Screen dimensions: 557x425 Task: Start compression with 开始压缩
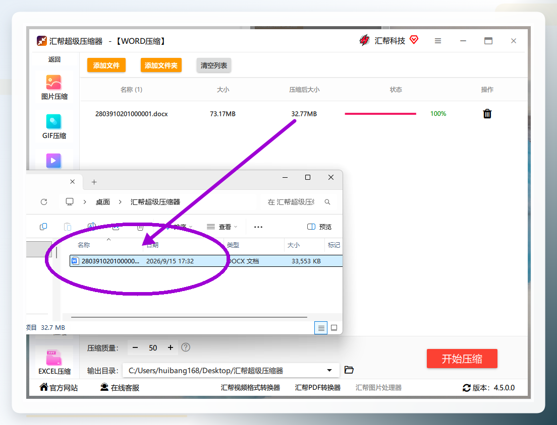[x=462, y=359]
